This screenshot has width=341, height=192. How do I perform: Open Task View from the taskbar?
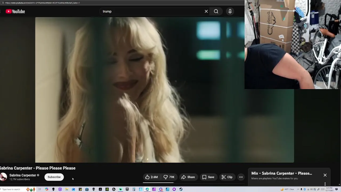tap(40, 189)
